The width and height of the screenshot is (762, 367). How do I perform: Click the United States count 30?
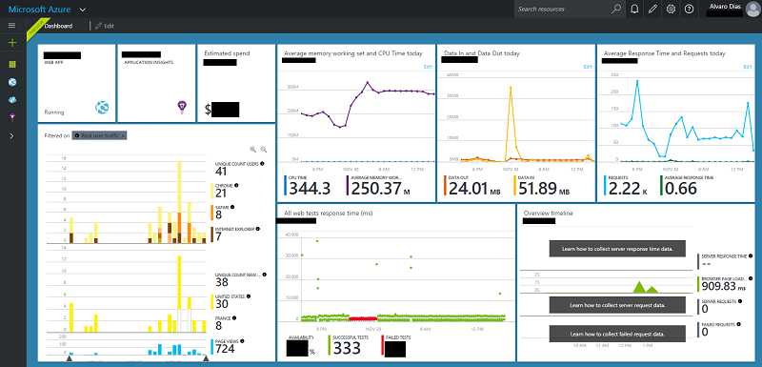(x=222, y=304)
